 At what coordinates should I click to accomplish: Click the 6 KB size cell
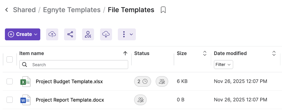182,82
